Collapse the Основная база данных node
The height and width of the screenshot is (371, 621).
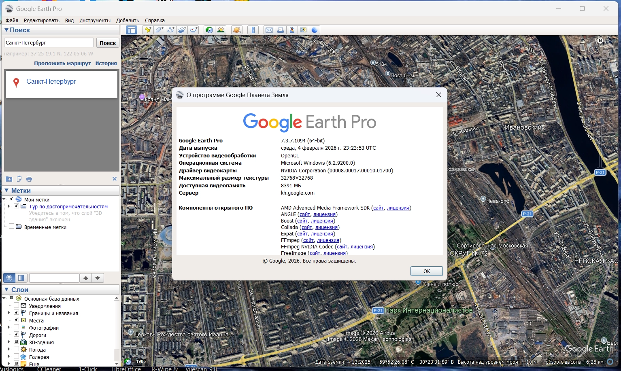pos(4,299)
